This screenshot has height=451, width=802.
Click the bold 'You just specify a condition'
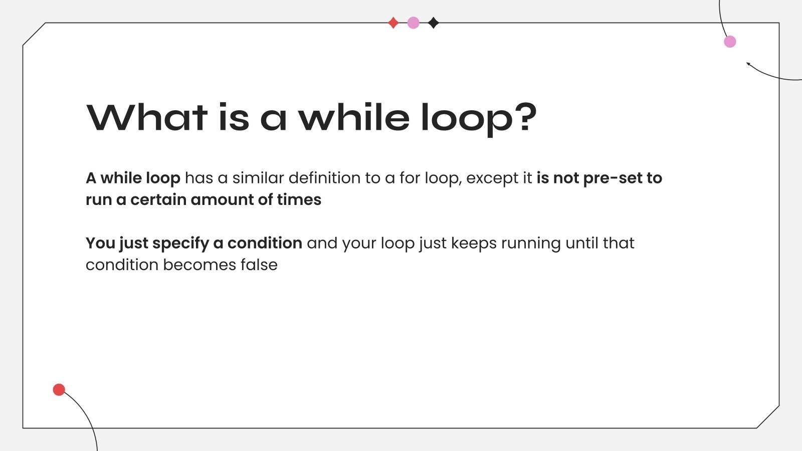pos(193,243)
